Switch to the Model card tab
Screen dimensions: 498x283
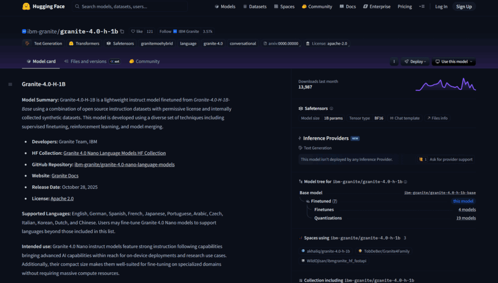coord(41,62)
